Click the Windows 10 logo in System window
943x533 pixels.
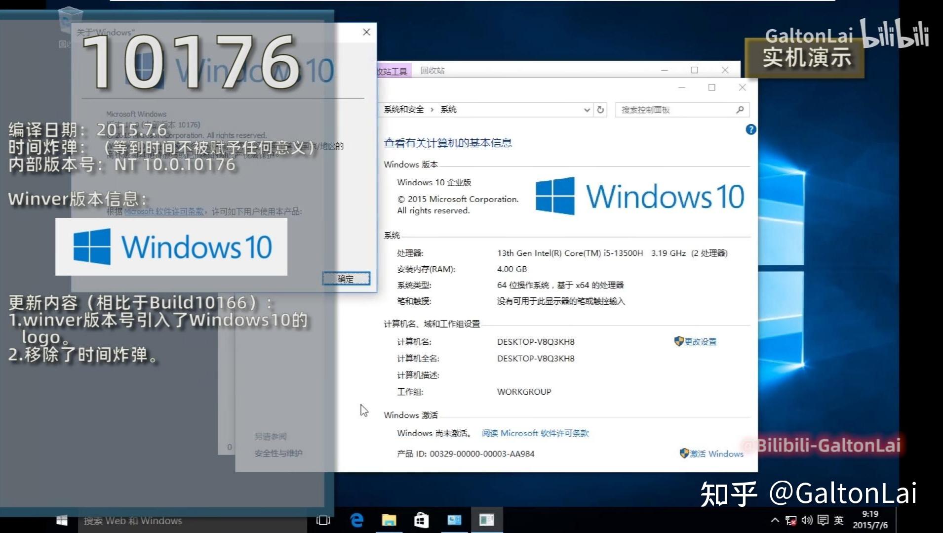(640, 196)
